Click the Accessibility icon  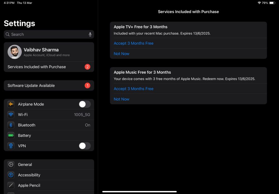pyautogui.click(x=11, y=175)
